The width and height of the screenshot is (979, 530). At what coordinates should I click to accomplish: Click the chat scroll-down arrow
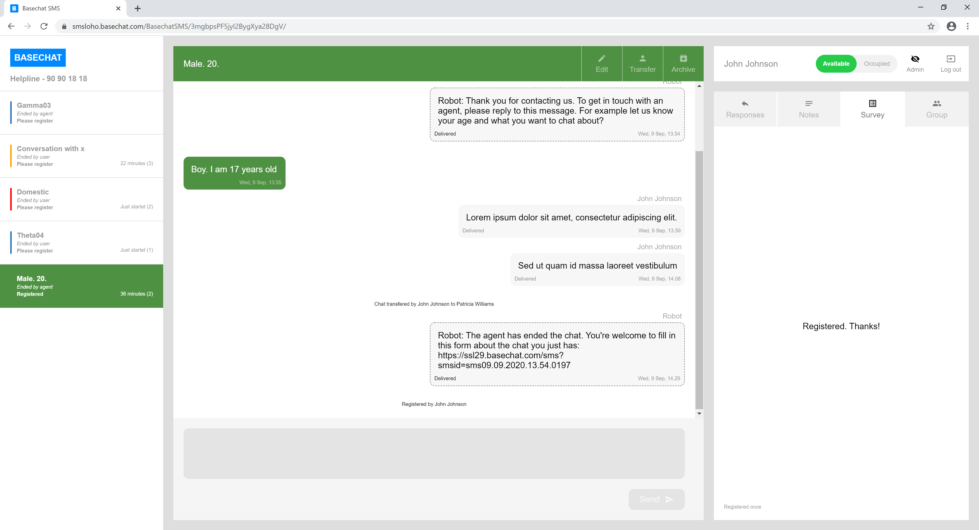[x=699, y=413]
